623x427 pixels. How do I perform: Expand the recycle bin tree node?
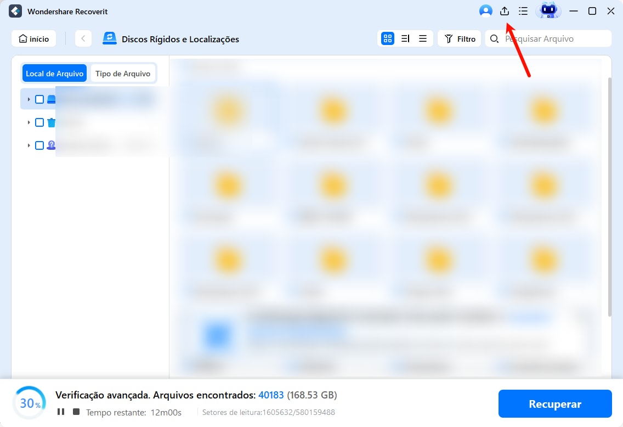click(29, 122)
